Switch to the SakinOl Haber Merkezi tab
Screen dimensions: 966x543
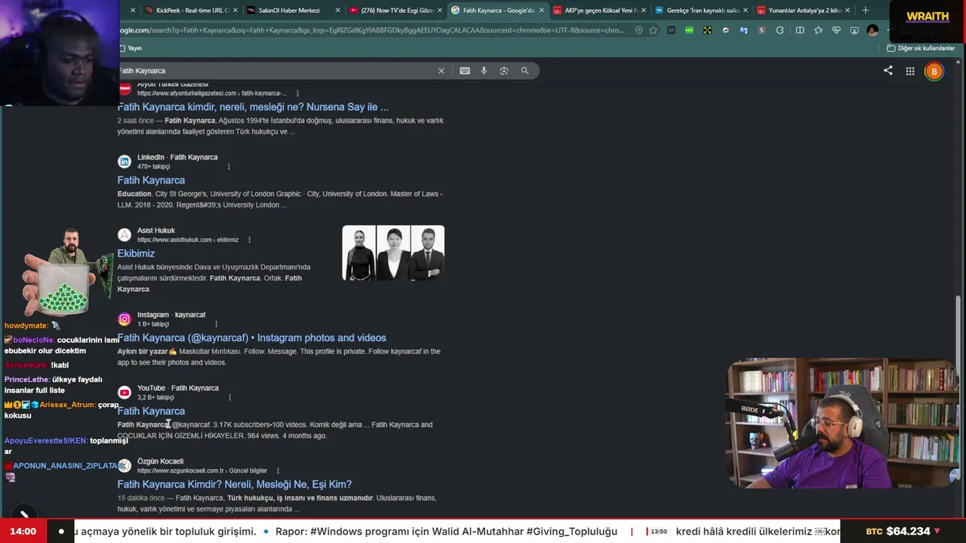click(x=293, y=11)
